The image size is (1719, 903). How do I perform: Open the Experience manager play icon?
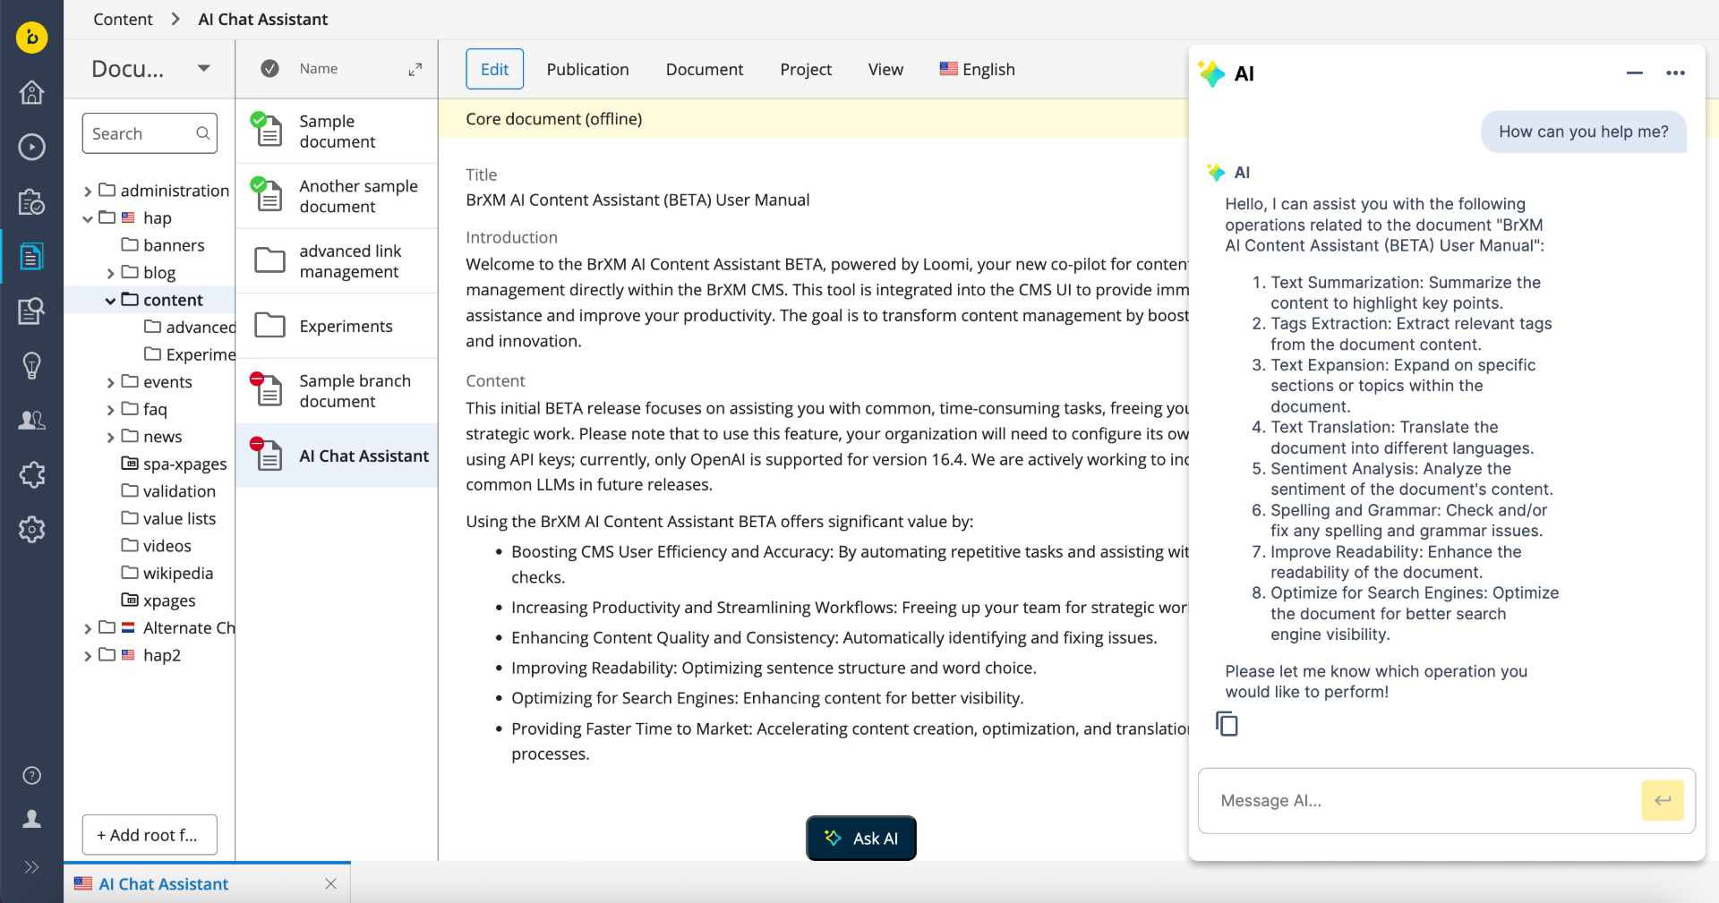pyautogui.click(x=32, y=147)
